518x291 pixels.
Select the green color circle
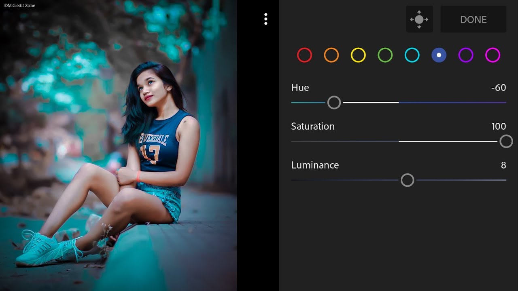pyautogui.click(x=385, y=55)
